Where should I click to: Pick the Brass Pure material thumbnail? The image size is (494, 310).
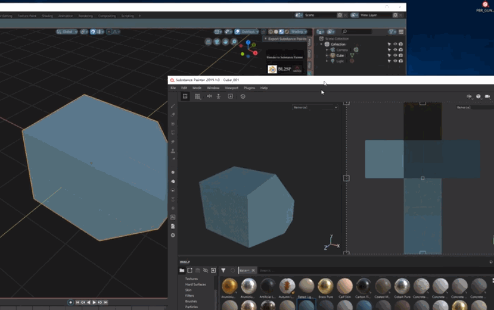[325, 286]
